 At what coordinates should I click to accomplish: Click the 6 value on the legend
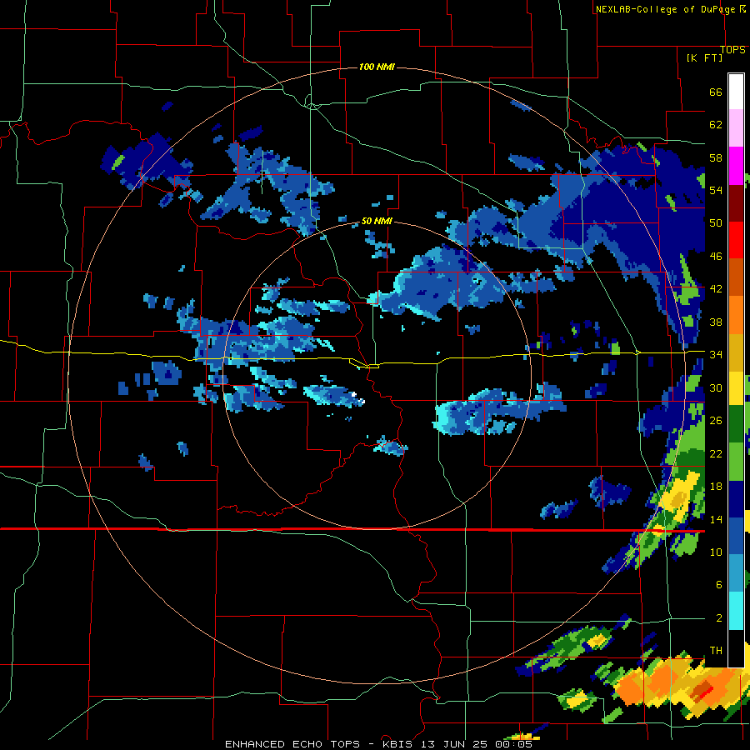coord(718,584)
